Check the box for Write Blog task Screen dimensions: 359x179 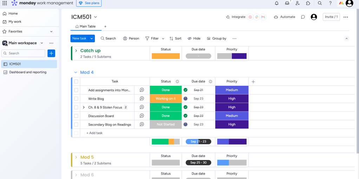click(76, 99)
